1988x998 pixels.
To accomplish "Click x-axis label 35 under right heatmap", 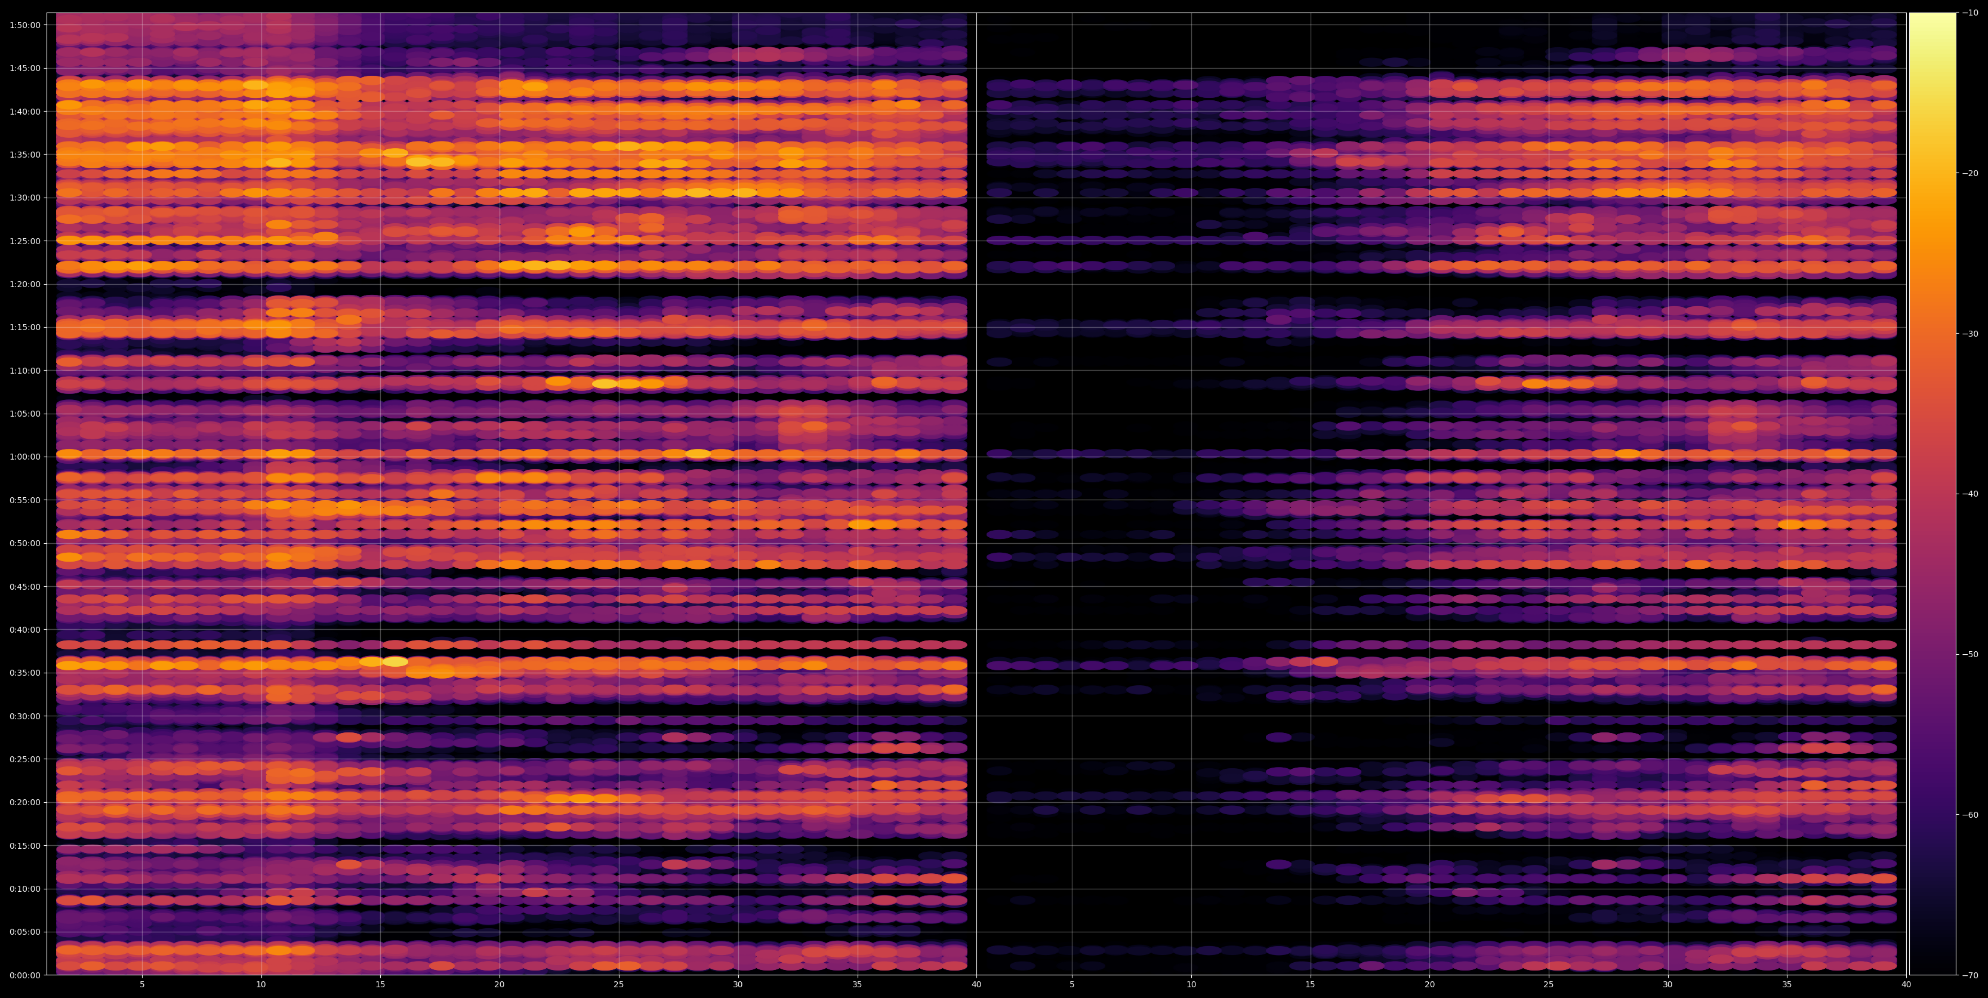I will tap(1787, 985).
